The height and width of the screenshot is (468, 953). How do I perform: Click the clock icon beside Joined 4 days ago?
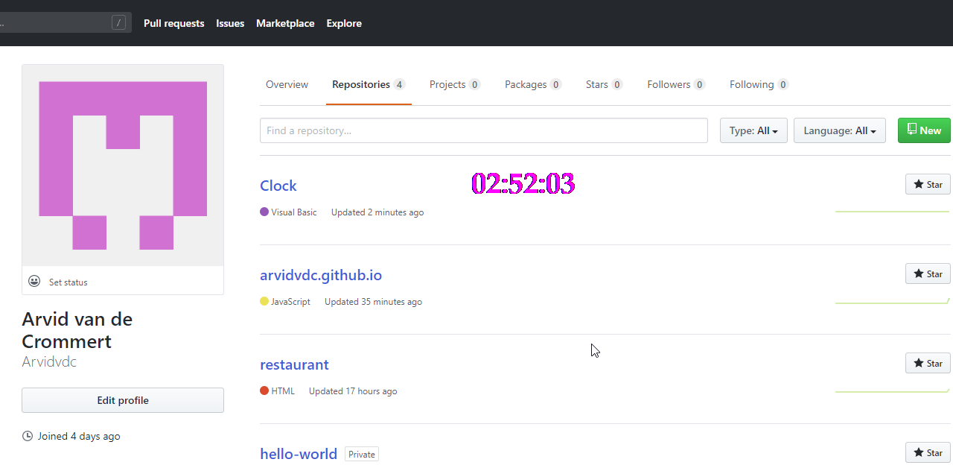point(27,436)
